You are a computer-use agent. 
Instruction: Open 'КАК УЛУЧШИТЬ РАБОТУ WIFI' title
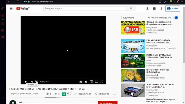(x=158, y=41)
